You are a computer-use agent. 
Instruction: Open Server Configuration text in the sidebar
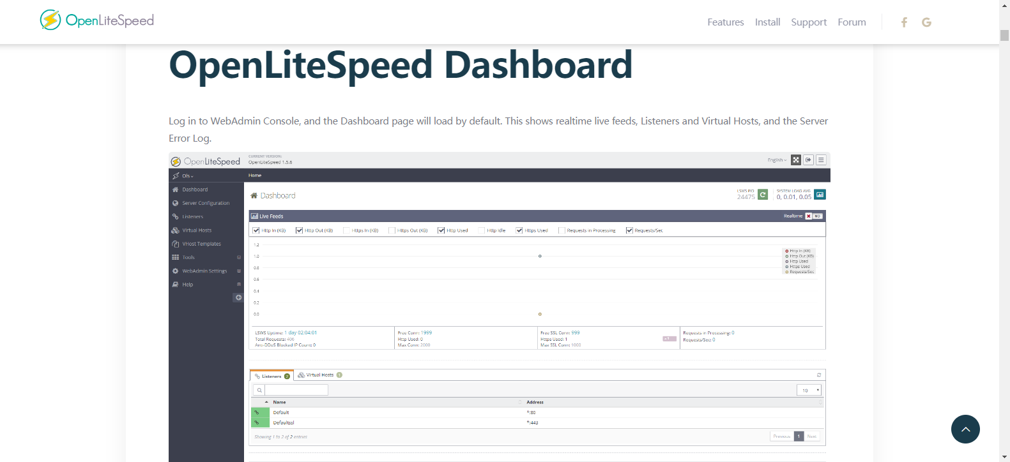pyautogui.click(x=206, y=203)
